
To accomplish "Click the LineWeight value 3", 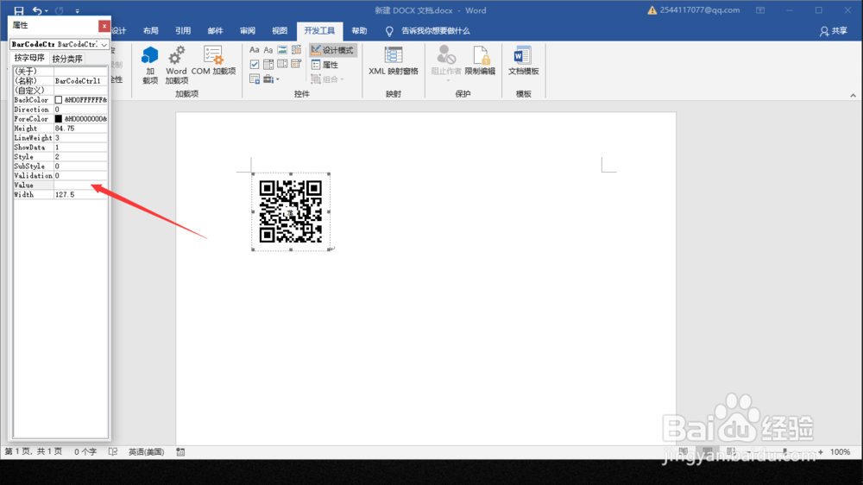I will click(x=80, y=137).
